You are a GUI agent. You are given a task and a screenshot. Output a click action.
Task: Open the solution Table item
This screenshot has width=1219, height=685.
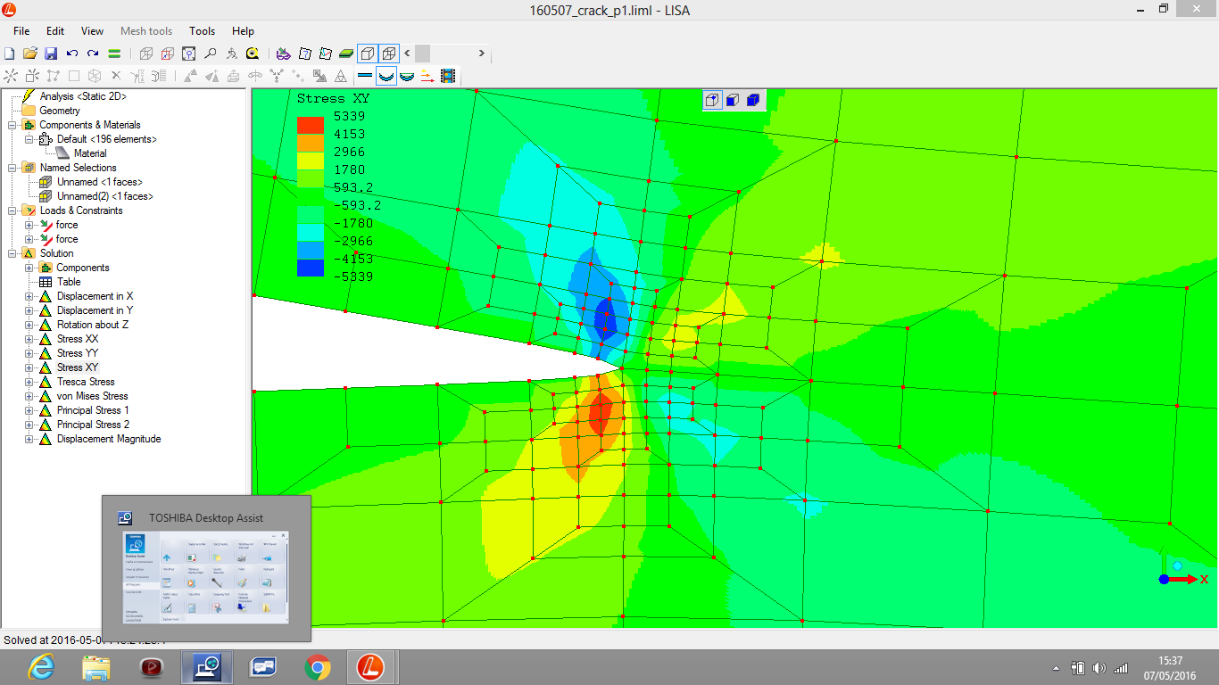click(69, 282)
